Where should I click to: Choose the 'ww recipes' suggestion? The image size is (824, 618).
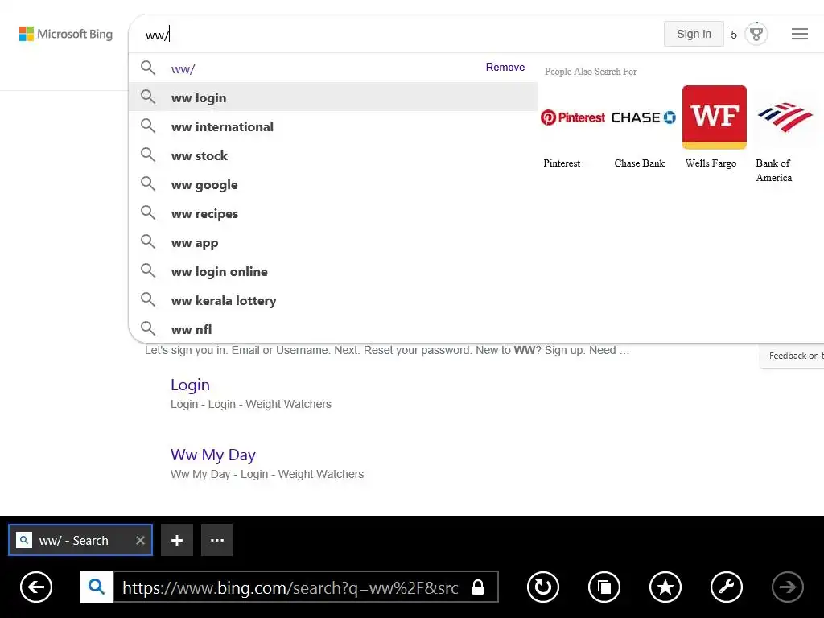pos(333,213)
